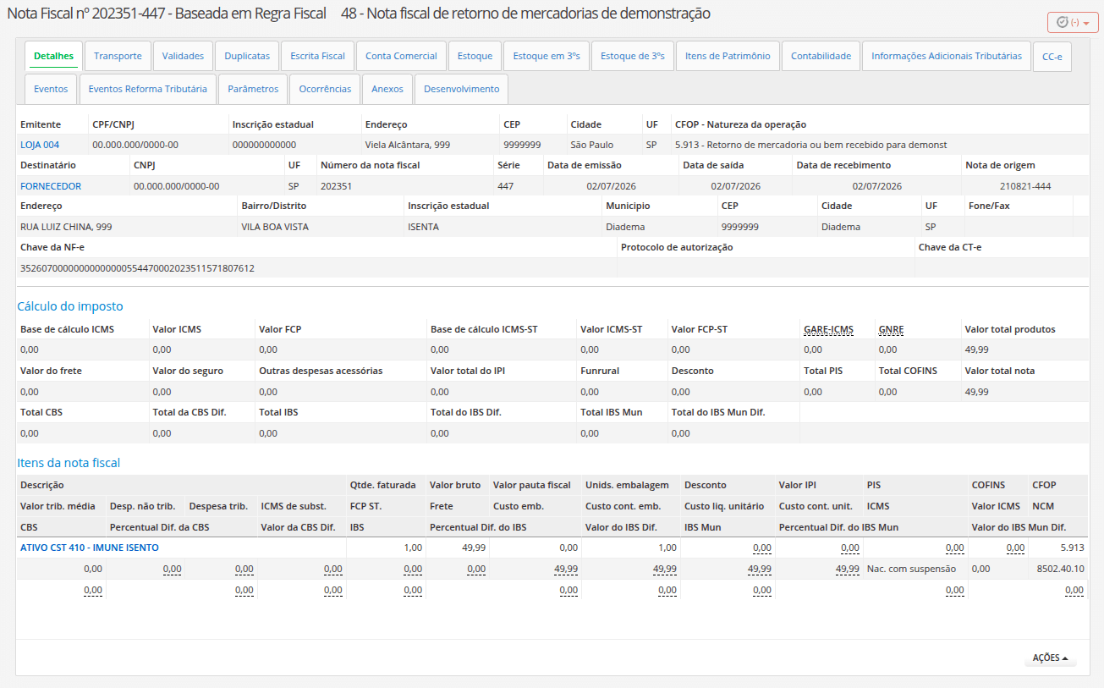Click the Cálculo do imposto section heading

tap(70, 306)
